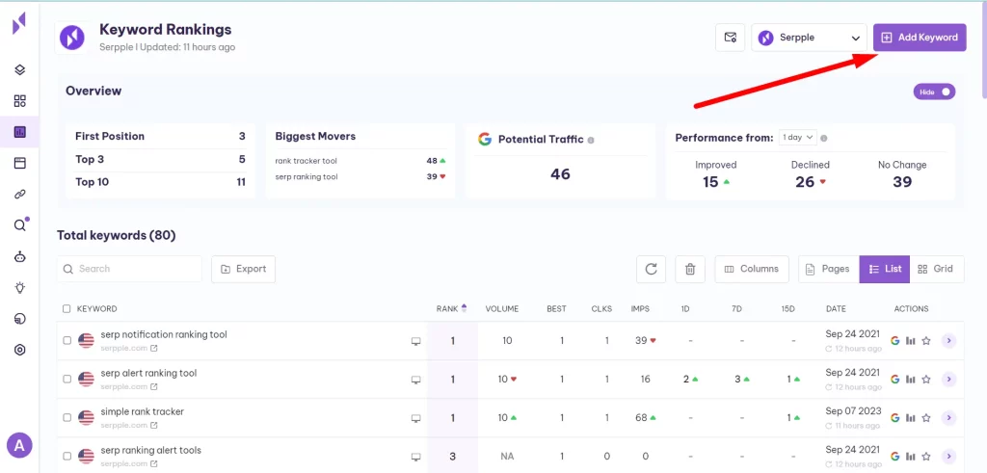Open the robot sidebar icon
The image size is (987, 473).
pyautogui.click(x=20, y=256)
